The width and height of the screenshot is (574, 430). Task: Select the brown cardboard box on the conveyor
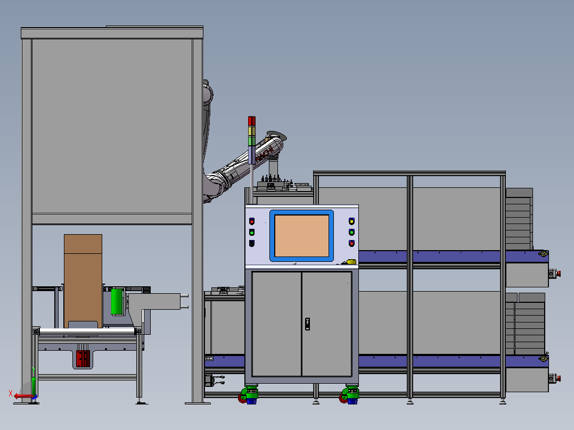[83, 280]
